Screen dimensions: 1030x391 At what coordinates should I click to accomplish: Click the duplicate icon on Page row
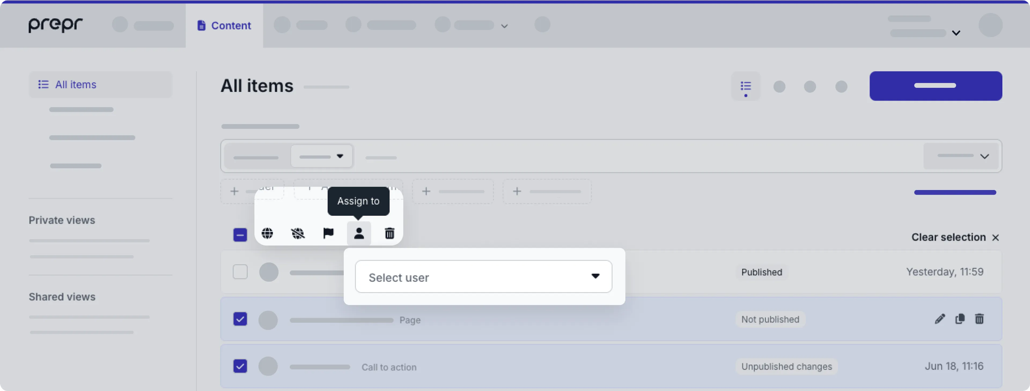point(960,319)
